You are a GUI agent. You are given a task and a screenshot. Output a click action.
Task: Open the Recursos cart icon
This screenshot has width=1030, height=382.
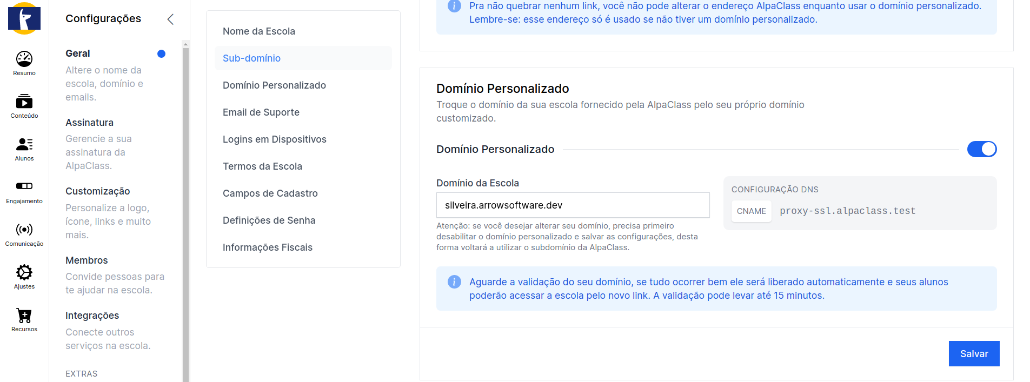coord(24,315)
